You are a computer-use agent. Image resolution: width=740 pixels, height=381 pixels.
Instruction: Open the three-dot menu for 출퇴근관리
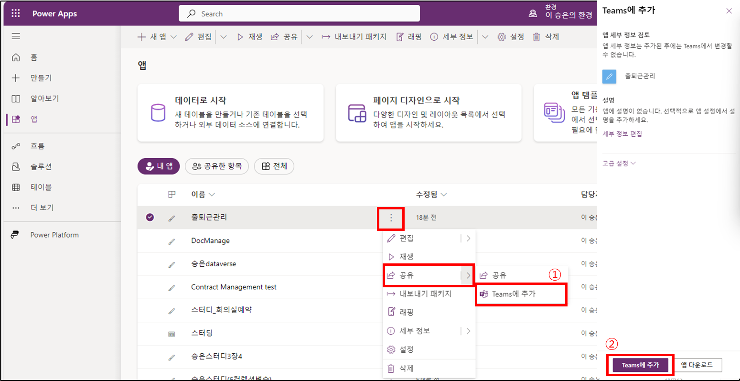(x=391, y=218)
